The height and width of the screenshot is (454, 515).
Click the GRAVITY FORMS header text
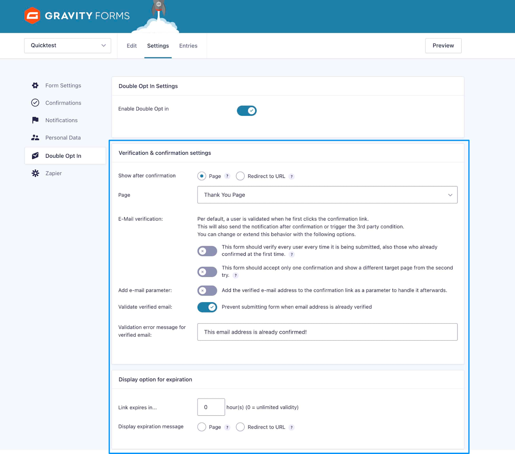click(x=87, y=15)
